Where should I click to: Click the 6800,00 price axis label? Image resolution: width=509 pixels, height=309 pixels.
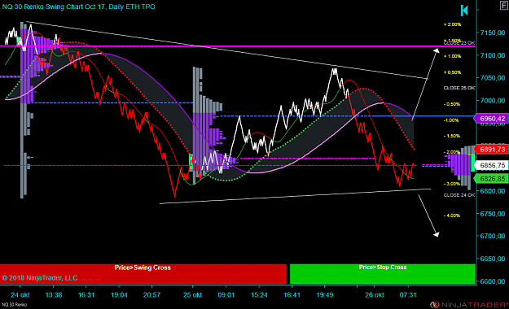click(x=493, y=191)
